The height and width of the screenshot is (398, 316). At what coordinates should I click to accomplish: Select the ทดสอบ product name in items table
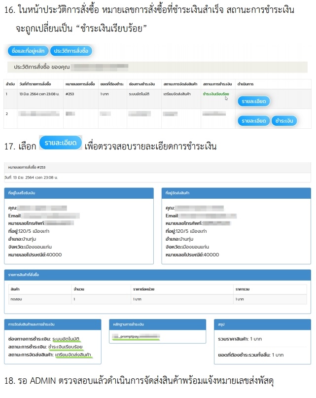pyautogui.click(x=15, y=299)
